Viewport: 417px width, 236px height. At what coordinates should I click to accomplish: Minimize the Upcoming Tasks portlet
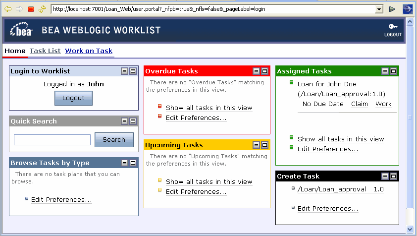[256, 145]
